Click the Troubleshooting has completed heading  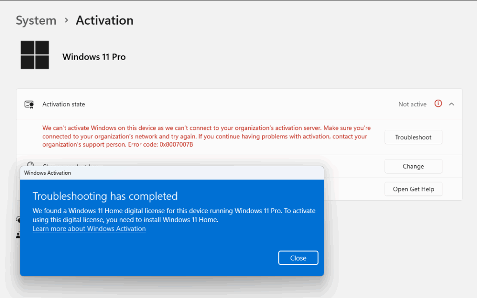[106, 196]
